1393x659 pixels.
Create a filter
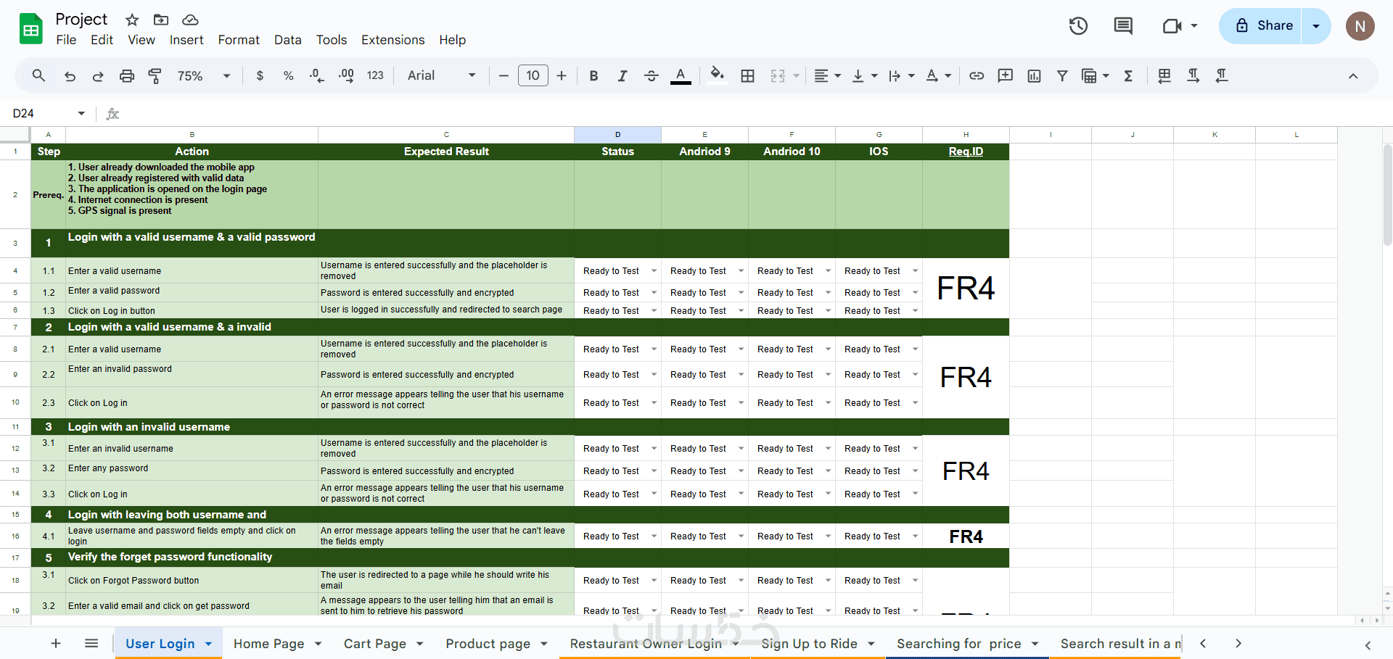(1062, 75)
